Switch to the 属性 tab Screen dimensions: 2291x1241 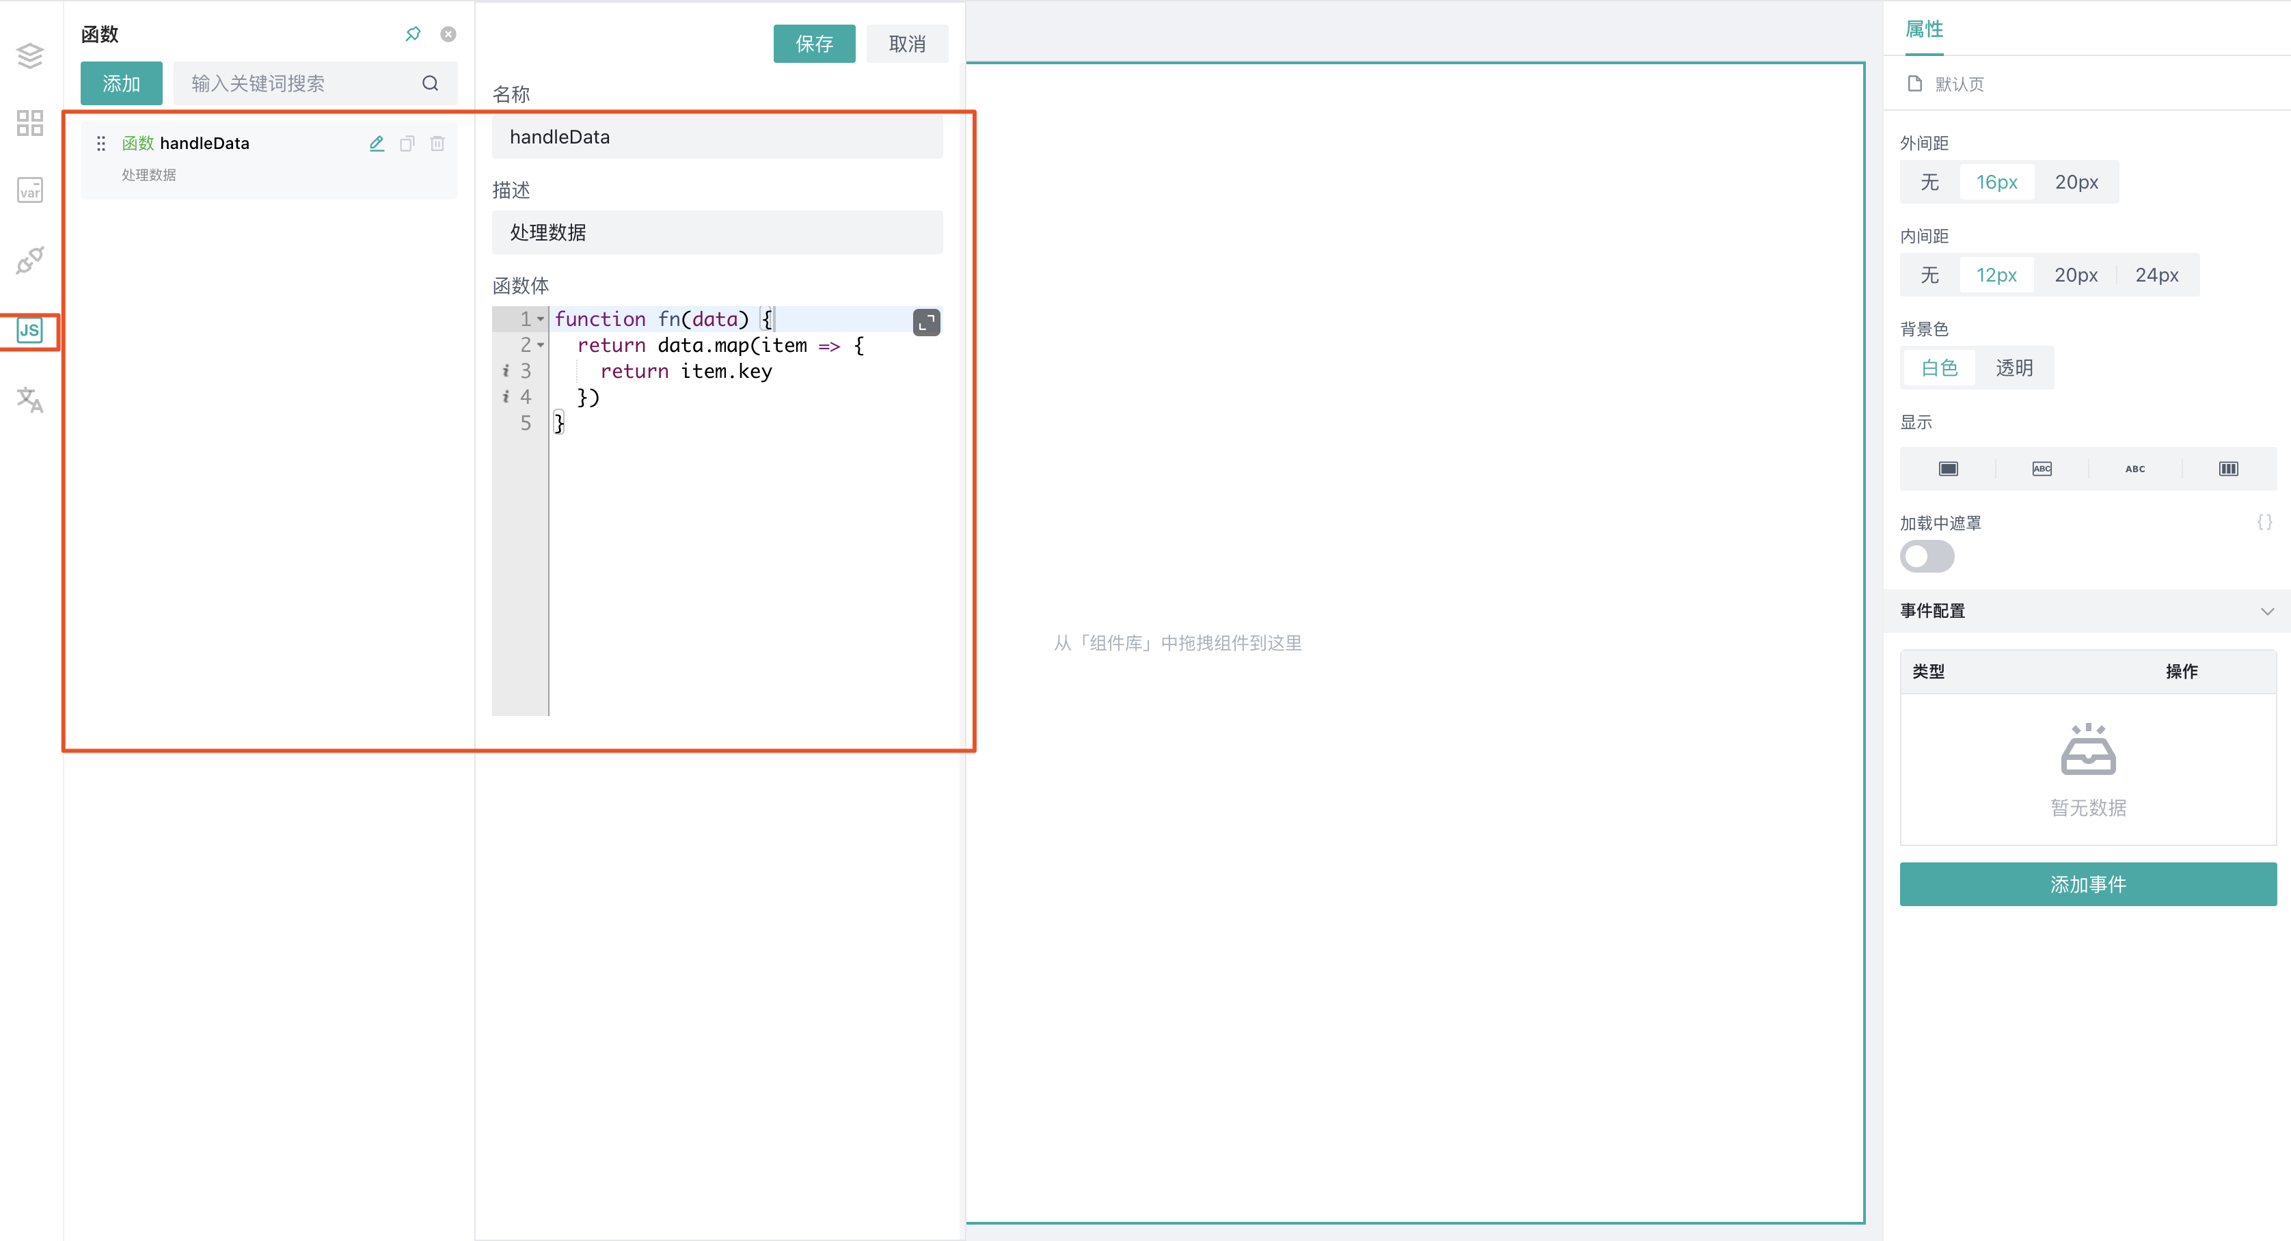(1924, 29)
